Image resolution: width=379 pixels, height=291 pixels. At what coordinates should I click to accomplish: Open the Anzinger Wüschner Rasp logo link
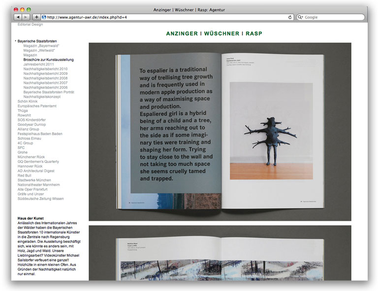[x=214, y=33]
